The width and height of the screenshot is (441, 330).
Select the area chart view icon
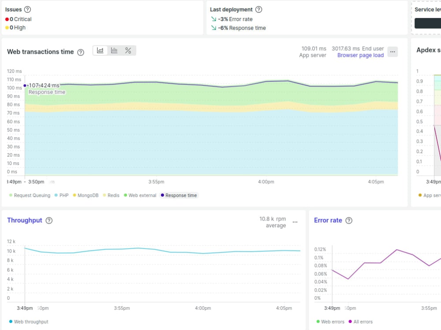100,50
